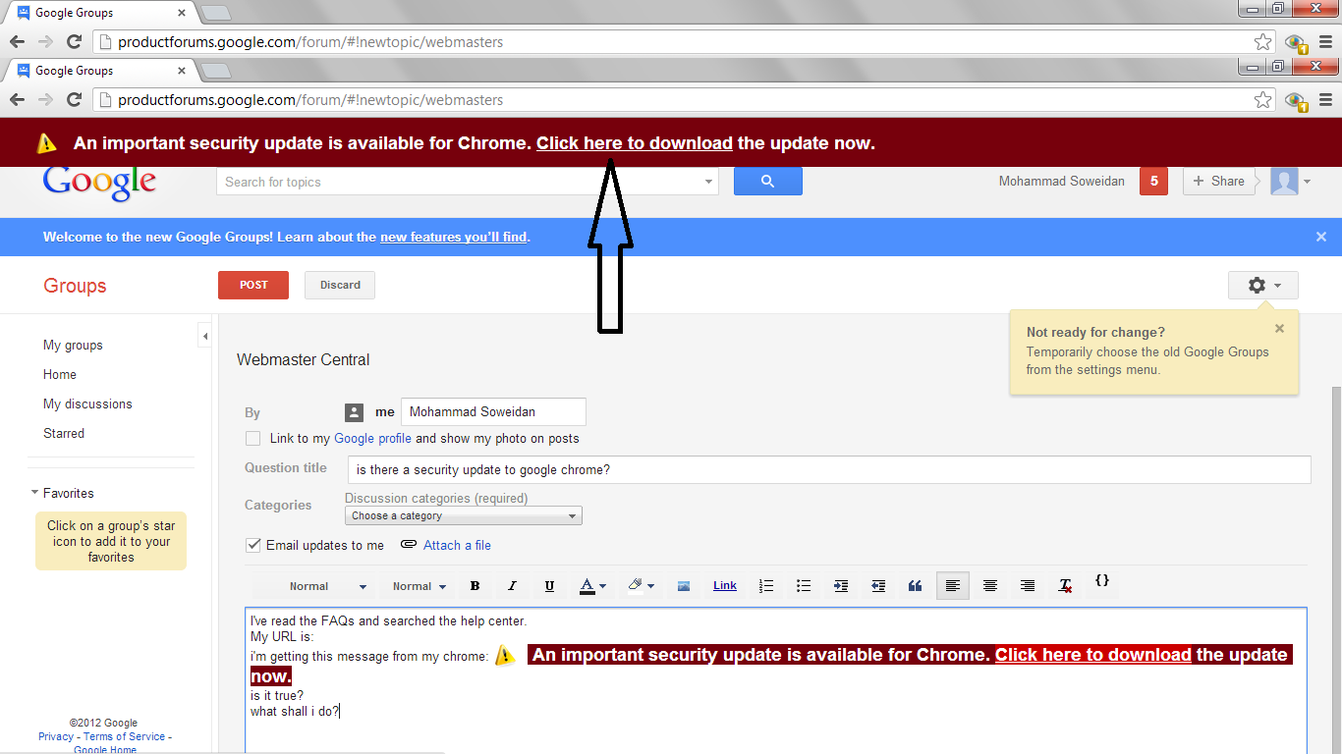Remove formatting with the Tx icon
The image size is (1342, 754).
pos(1065,586)
